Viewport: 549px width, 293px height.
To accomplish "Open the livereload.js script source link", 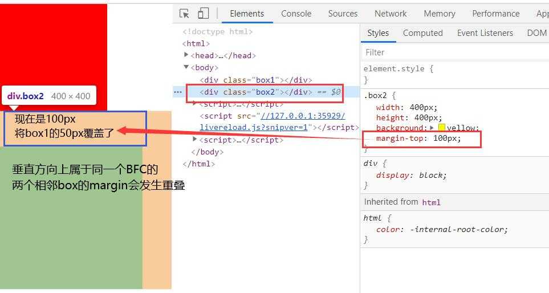I will (x=273, y=121).
